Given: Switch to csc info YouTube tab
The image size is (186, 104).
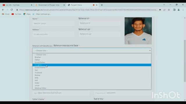Looking at the screenshot, I should click(17, 5).
